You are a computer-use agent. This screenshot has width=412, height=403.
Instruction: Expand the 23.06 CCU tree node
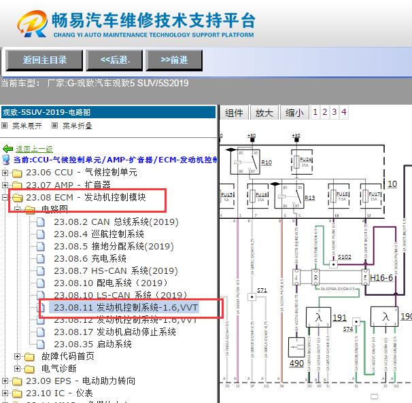click(5, 173)
